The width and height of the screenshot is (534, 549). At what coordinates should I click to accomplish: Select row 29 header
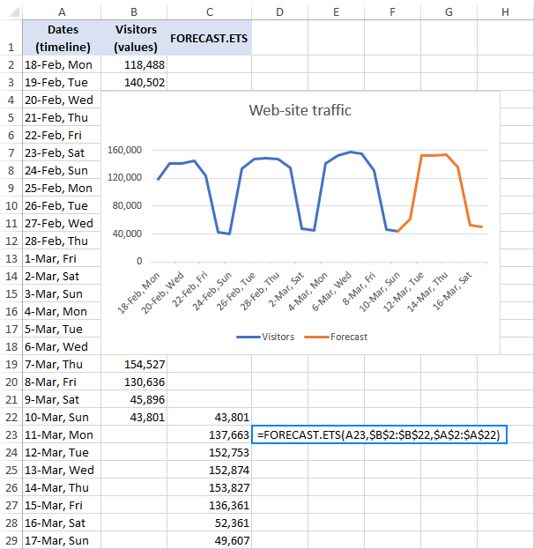11,540
